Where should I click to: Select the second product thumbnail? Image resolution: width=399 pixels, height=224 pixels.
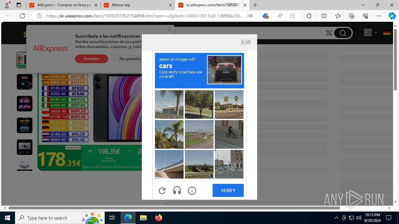(x=25, y=82)
